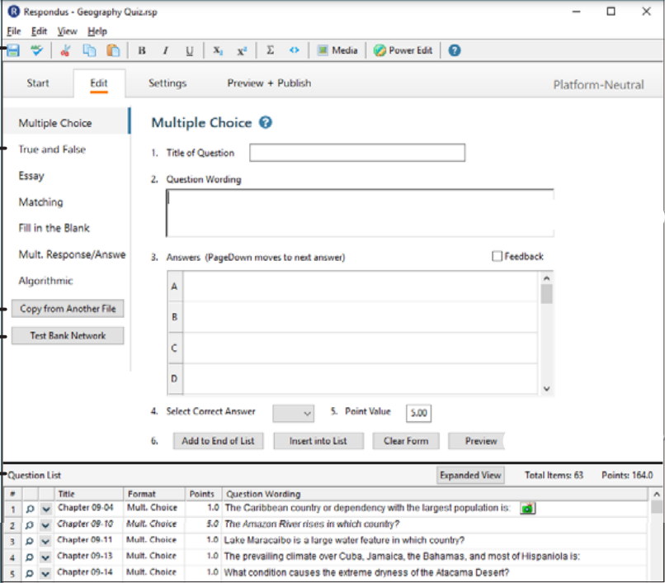Click the HTML code brackets icon
The height and width of the screenshot is (583, 665).
(294, 50)
